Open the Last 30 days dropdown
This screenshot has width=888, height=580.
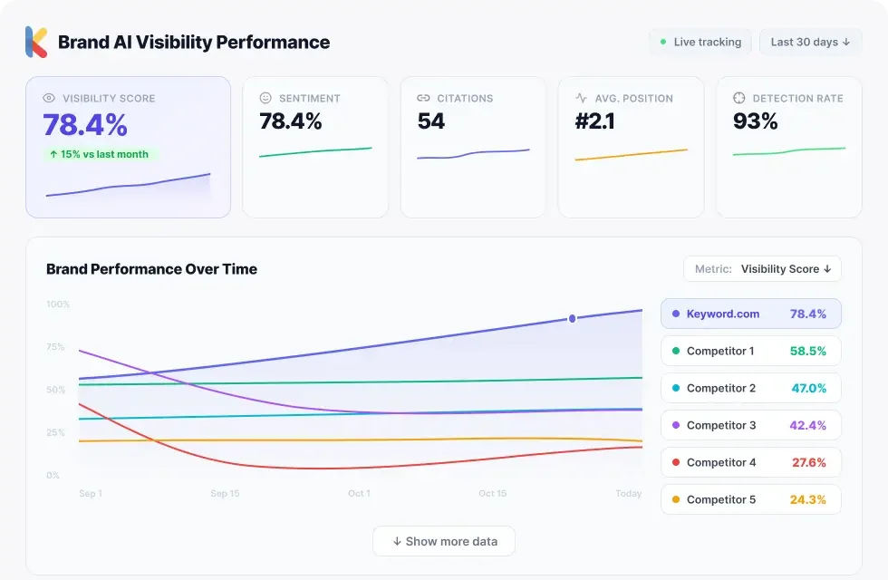point(810,42)
